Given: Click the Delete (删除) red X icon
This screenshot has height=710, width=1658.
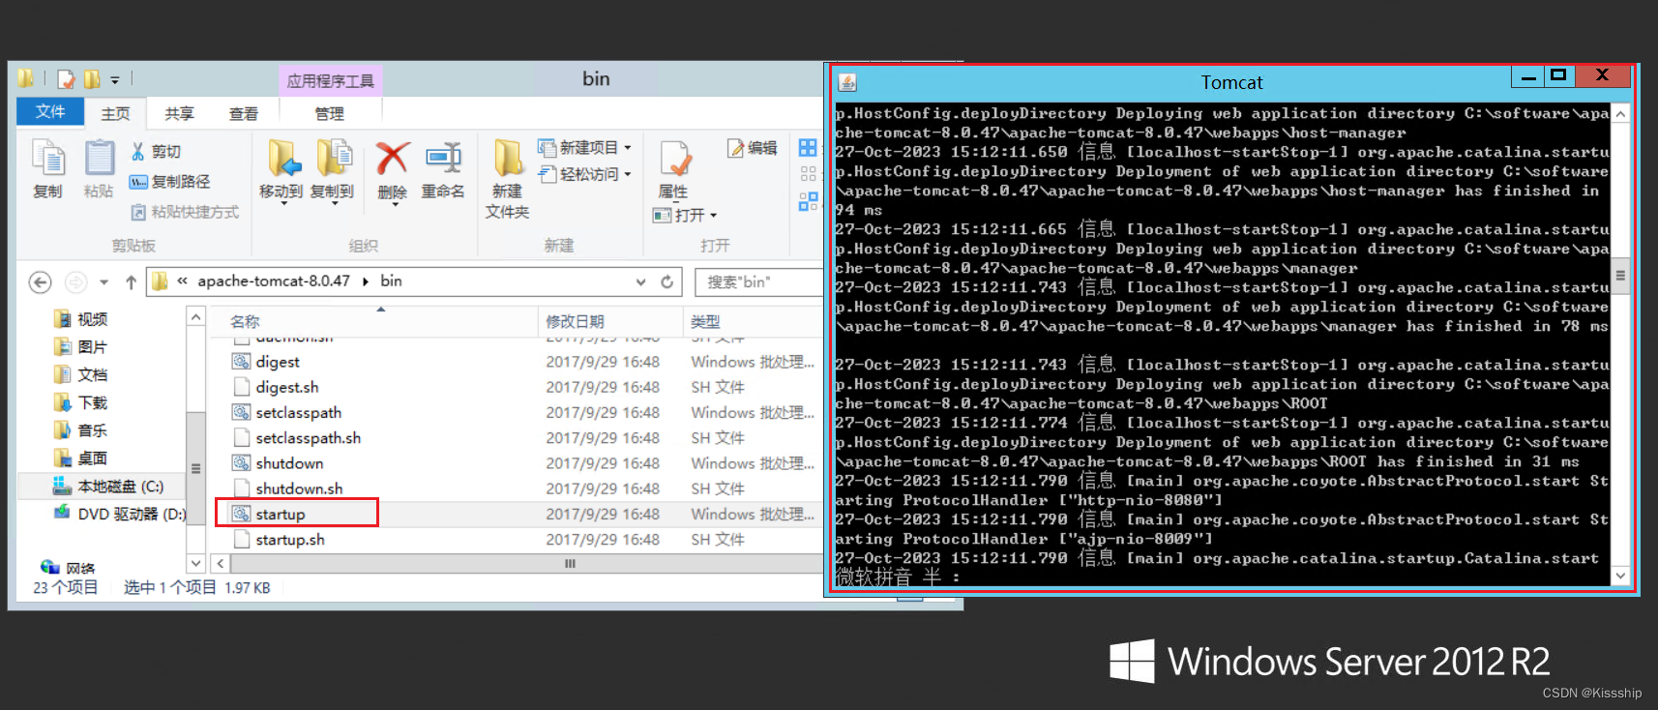Looking at the screenshot, I should pyautogui.click(x=392, y=159).
